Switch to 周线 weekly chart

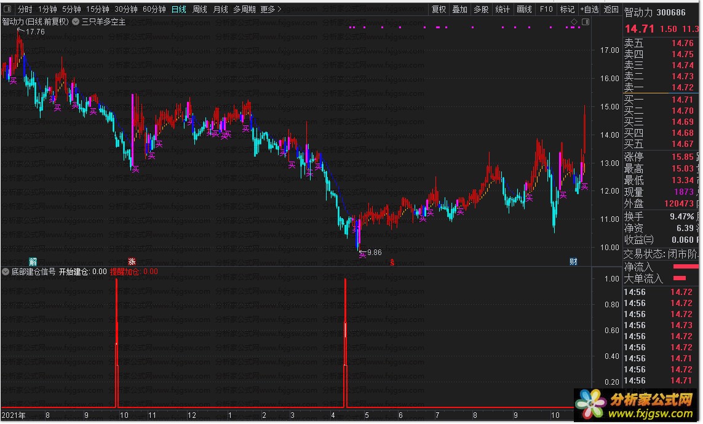coord(199,9)
